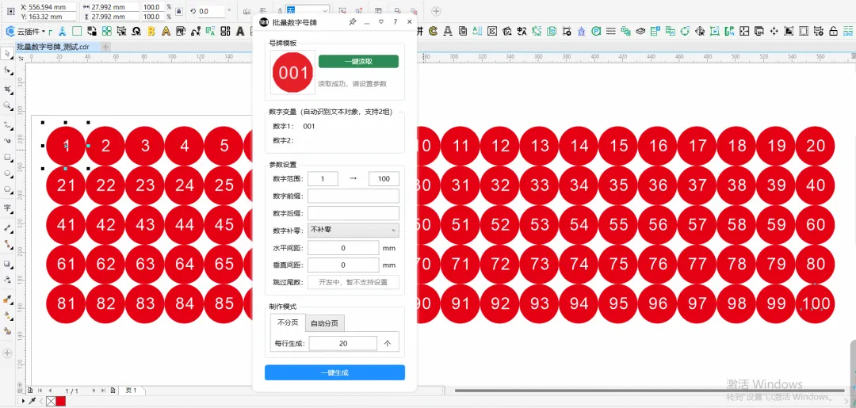Click the color eyedropper icon beside the bottom swatches
856x408 pixels.
[32, 401]
